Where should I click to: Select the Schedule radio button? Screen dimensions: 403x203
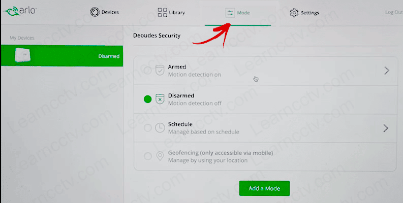point(148,128)
